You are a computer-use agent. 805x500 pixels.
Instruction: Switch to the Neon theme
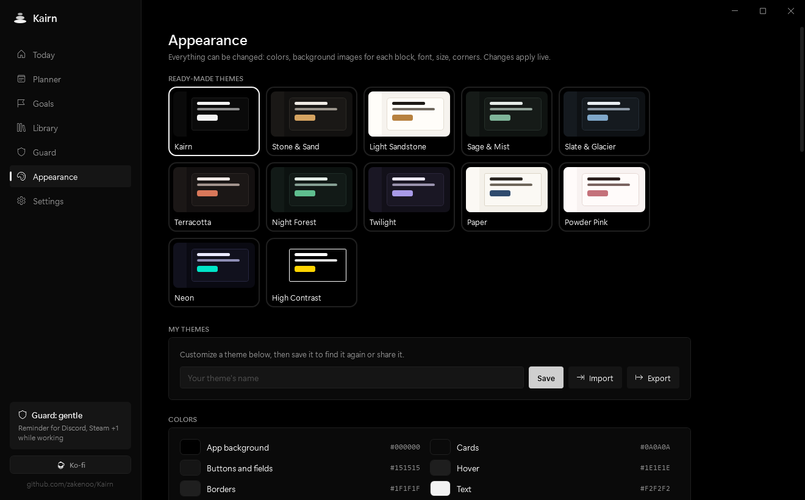pos(214,273)
